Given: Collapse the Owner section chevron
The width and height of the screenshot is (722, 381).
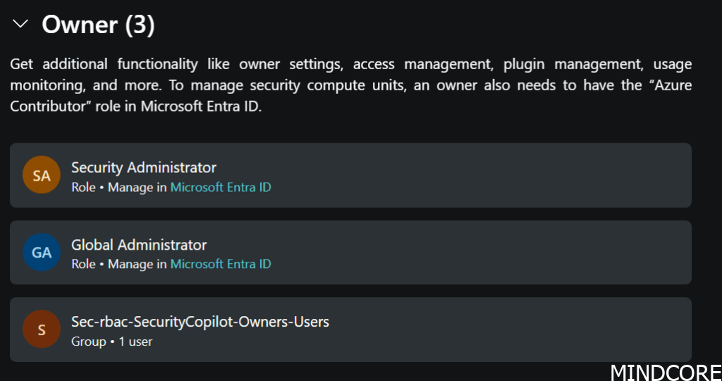Looking at the screenshot, I should (x=20, y=24).
